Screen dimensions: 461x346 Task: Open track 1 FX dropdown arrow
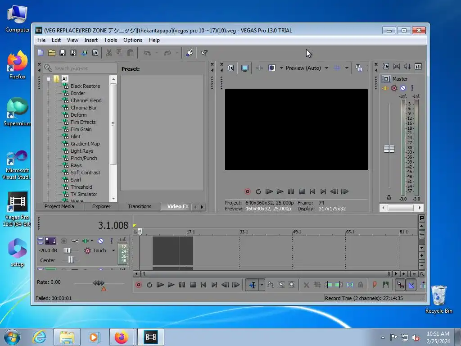(92, 241)
